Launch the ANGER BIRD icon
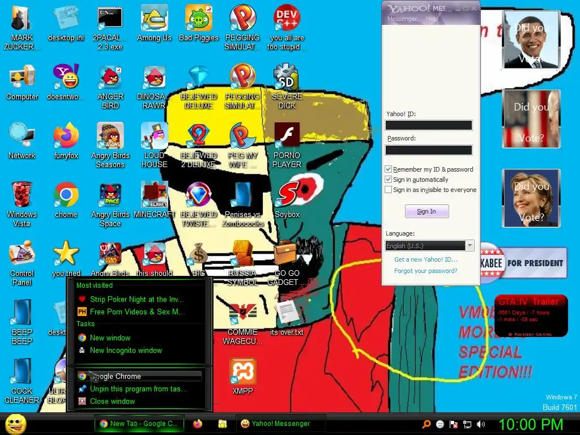580x435 pixels. (110, 87)
